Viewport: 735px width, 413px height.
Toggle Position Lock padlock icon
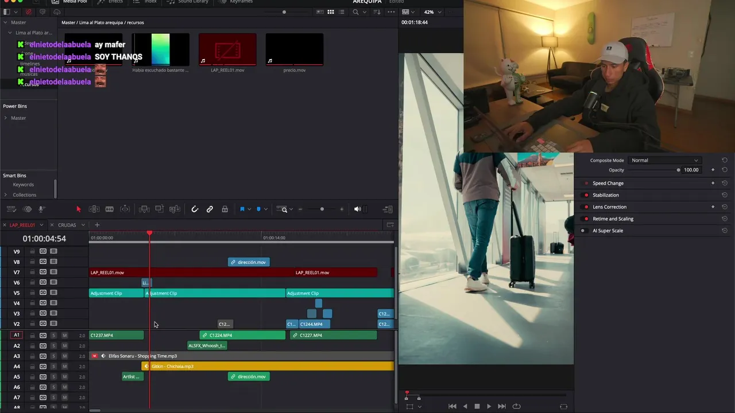225,209
